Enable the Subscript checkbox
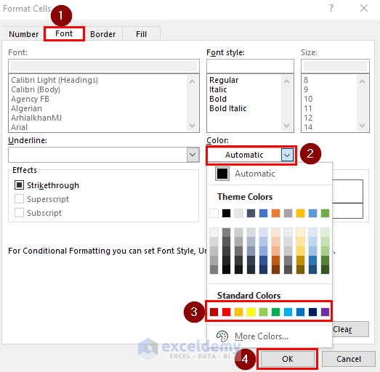This screenshot has height=372, width=380. (19, 213)
